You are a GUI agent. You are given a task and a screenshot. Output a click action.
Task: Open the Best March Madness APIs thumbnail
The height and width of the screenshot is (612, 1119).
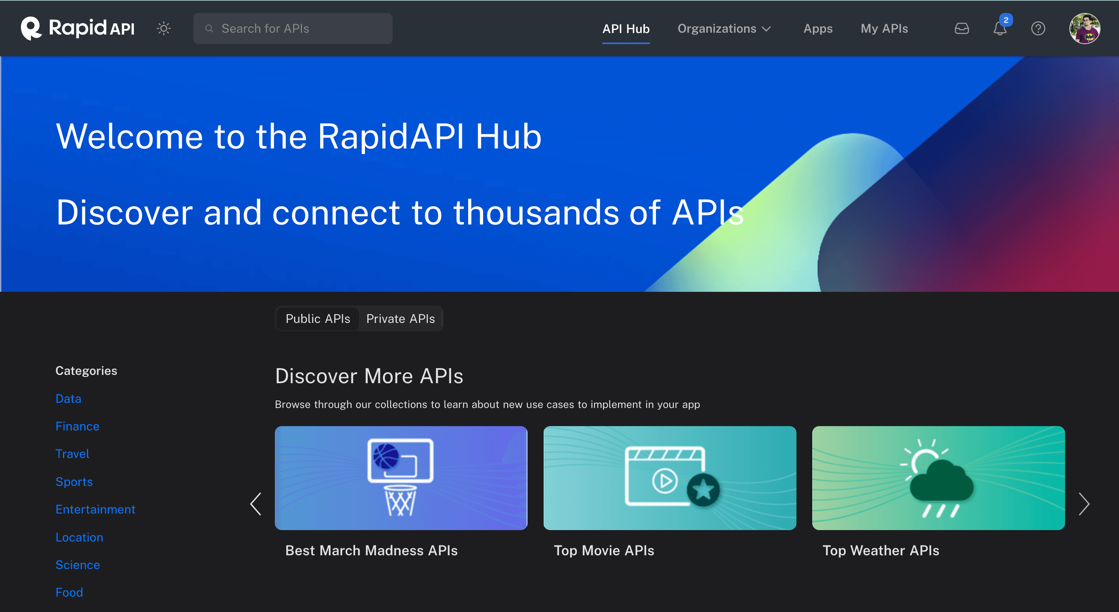(400, 477)
